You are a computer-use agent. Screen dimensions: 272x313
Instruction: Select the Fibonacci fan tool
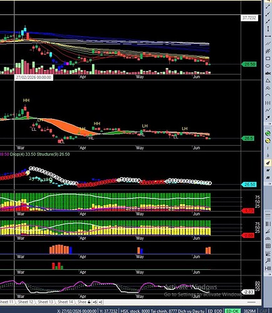268,231
